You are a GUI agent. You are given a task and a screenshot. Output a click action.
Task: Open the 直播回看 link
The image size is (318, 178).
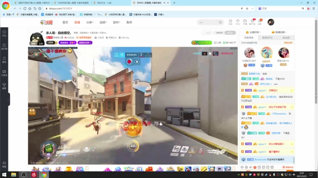tap(279, 32)
